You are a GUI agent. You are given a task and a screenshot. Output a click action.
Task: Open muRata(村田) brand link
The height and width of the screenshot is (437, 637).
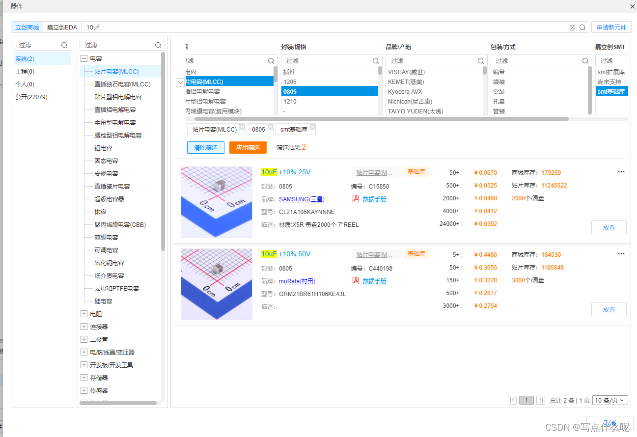click(x=297, y=281)
